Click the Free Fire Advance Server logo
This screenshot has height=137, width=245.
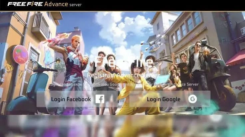[45, 4]
